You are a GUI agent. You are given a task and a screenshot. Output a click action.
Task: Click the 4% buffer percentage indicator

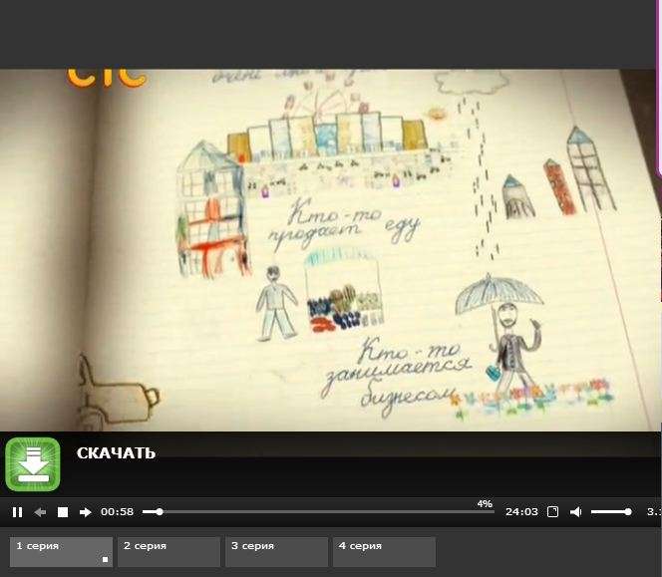click(x=485, y=504)
